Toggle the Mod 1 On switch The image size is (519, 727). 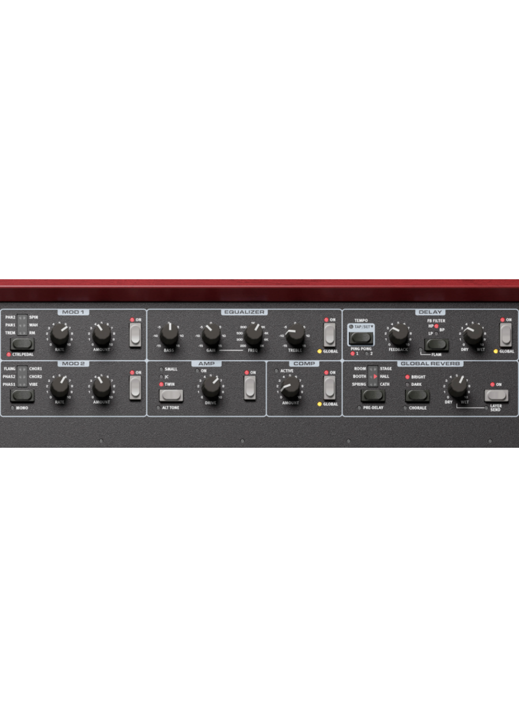click(x=136, y=335)
